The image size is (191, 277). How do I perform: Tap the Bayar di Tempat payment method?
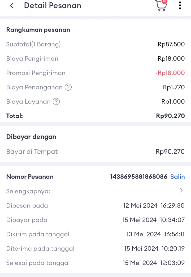pyautogui.click(x=32, y=152)
